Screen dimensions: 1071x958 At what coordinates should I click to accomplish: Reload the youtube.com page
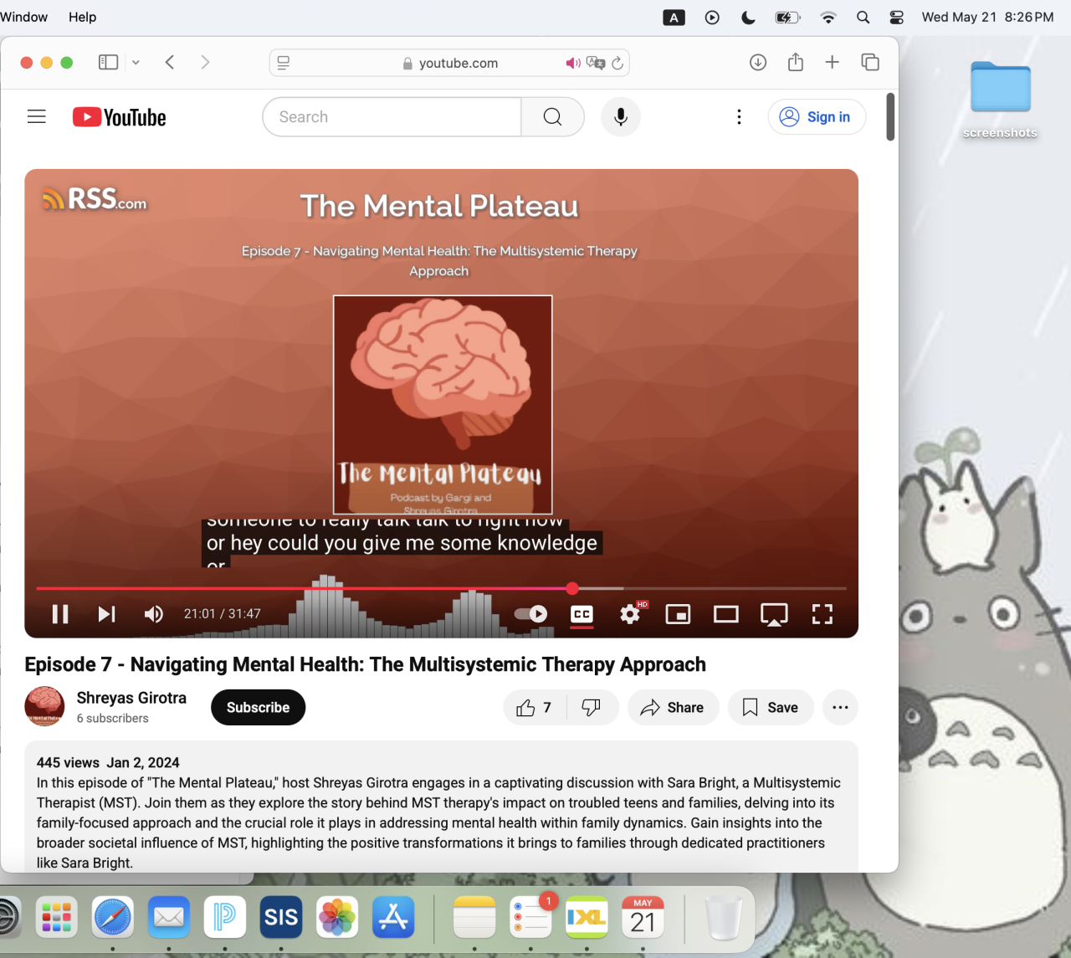[x=617, y=63]
